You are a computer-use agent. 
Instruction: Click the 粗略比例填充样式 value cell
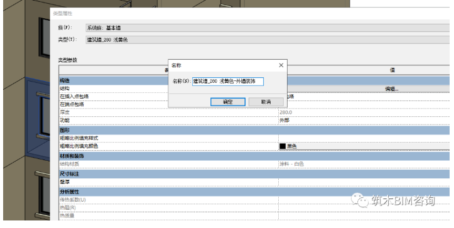(x=364, y=138)
